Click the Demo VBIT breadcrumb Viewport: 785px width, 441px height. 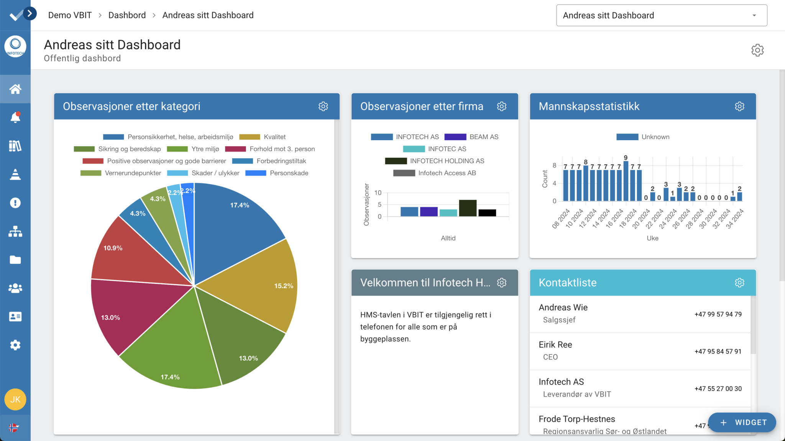point(70,15)
